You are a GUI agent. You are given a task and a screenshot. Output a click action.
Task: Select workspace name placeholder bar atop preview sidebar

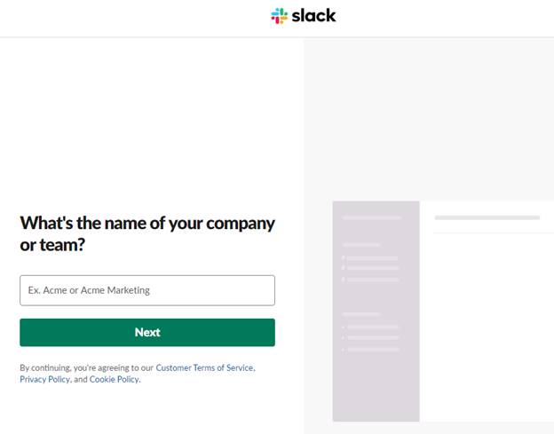click(x=372, y=217)
